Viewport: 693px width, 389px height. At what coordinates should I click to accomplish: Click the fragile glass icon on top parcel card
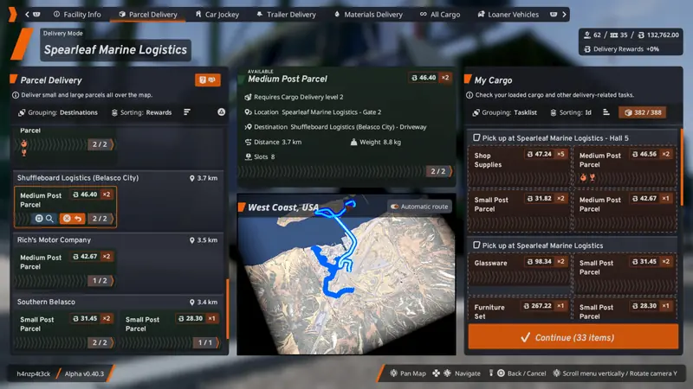coord(24,153)
